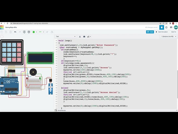The height and width of the screenshot is (134, 178).
Task: Click the Send To button
Action: pyautogui.click(x=174, y=32)
